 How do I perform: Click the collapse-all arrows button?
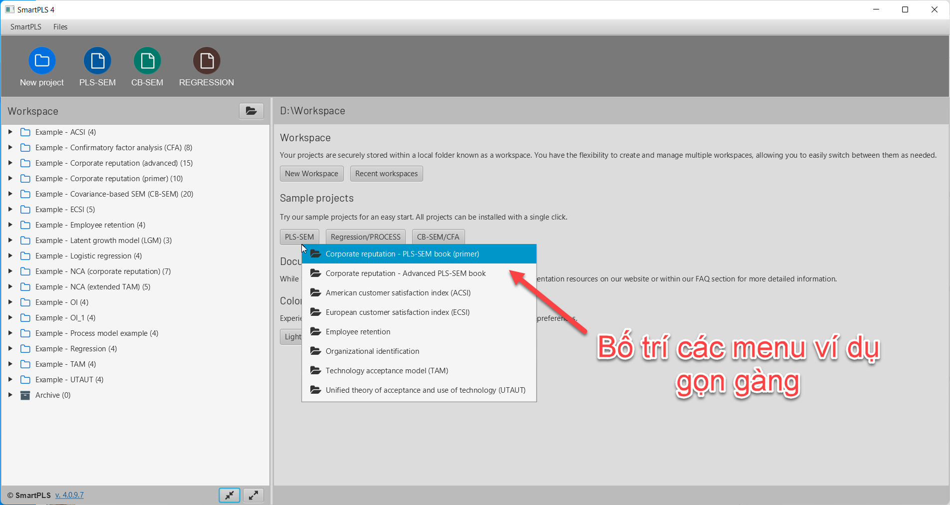230,495
